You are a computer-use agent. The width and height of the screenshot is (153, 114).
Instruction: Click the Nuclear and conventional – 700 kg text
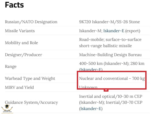pyautogui.click(x=112, y=79)
